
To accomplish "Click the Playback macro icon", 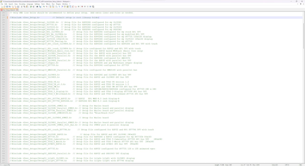I will click(x=88, y=7).
